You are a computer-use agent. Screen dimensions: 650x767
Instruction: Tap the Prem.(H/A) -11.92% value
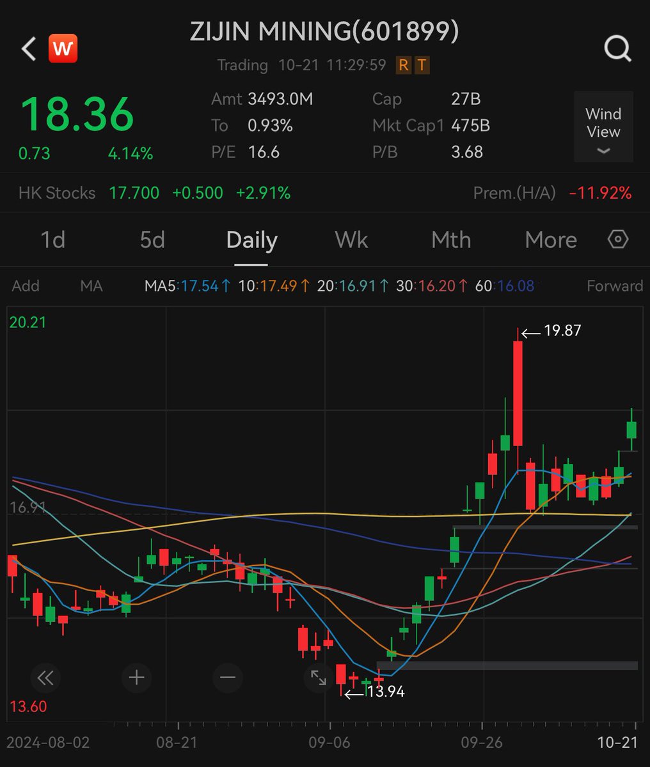[601, 193]
